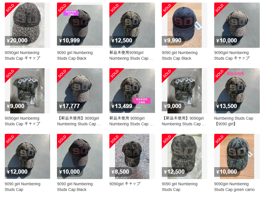
Task: Open the ¥10,999 black cap image
Action: tap(80, 25)
